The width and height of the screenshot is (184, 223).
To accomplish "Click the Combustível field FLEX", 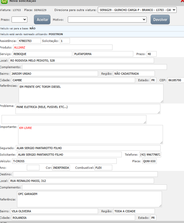I will (x=103, y=167).
